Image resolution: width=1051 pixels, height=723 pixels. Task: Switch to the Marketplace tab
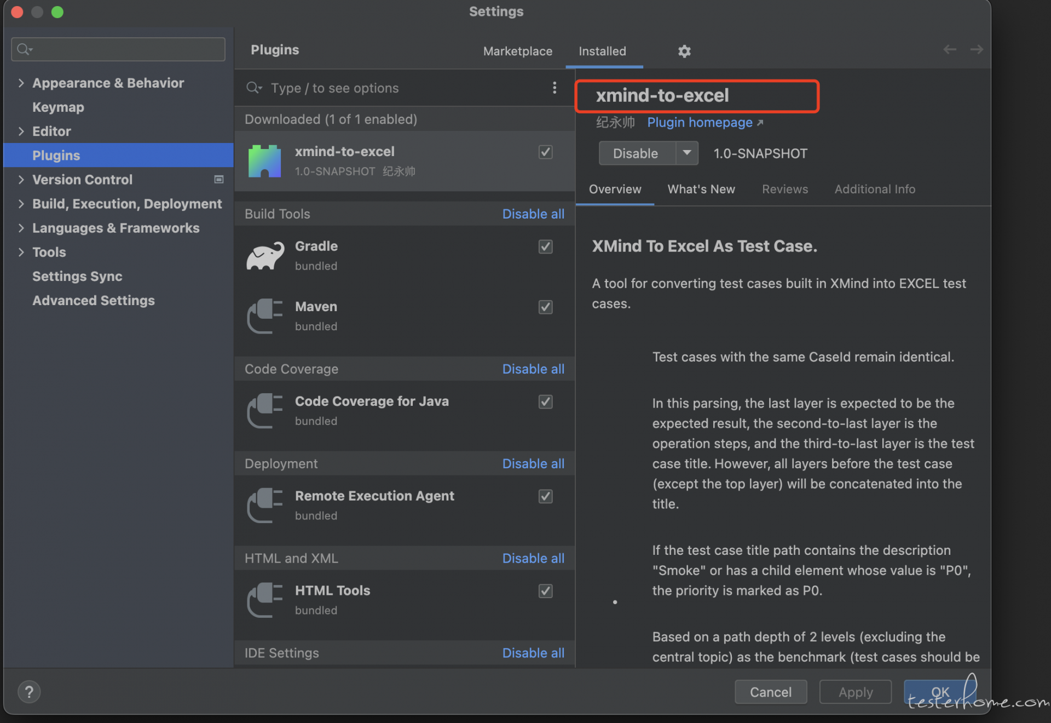point(518,51)
